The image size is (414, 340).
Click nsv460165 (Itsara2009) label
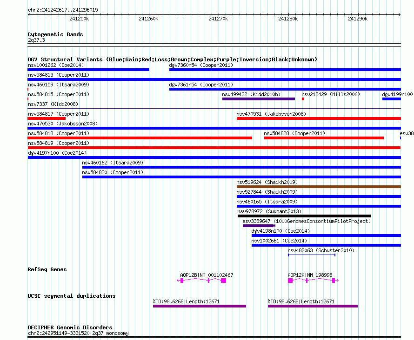267,202
